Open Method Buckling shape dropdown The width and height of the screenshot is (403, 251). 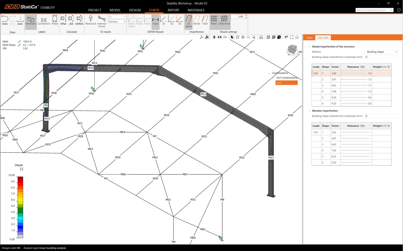click(x=382, y=52)
